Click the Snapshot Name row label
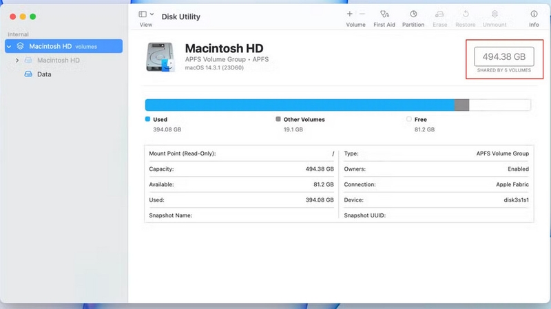 pyautogui.click(x=170, y=215)
